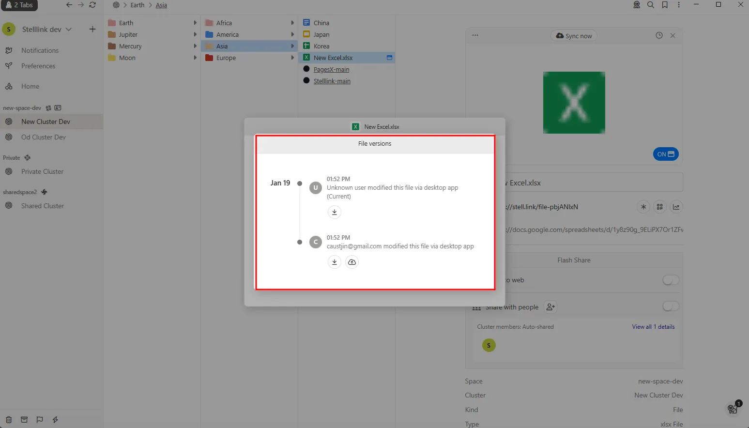Toggle the Share with people switch

click(671, 306)
